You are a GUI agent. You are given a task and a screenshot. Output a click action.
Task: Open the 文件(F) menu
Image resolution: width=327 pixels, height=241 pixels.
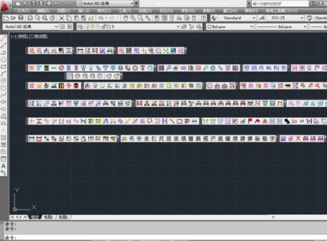(x=24, y=10)
